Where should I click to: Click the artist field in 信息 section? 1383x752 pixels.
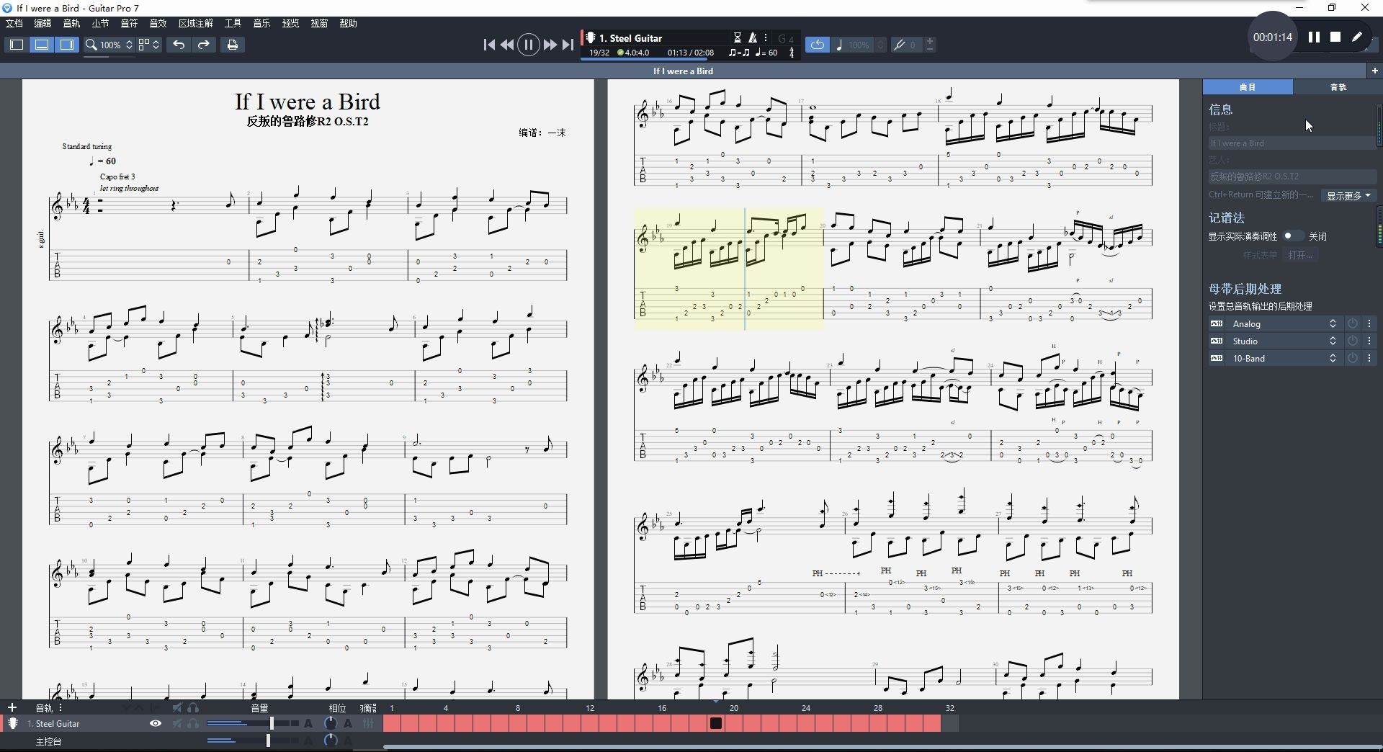tap(1292, 176)
